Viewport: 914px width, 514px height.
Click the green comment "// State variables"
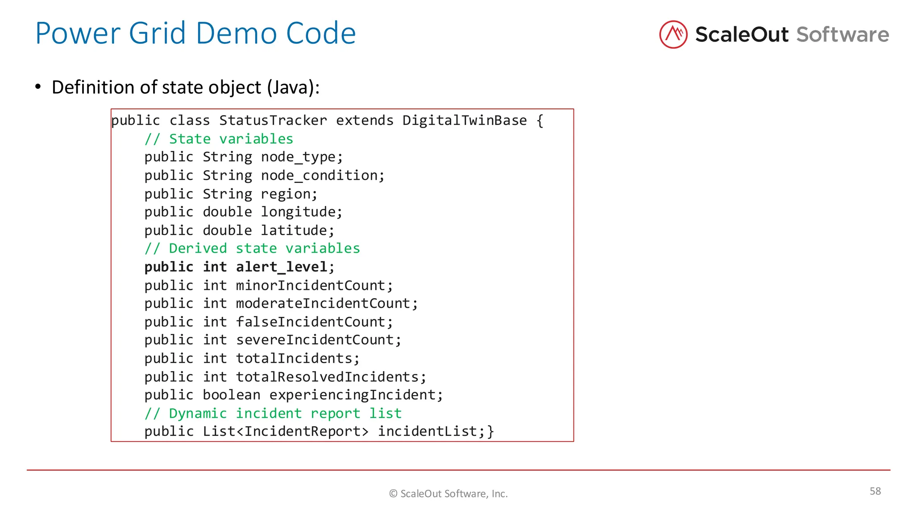[x=219, y=139]
